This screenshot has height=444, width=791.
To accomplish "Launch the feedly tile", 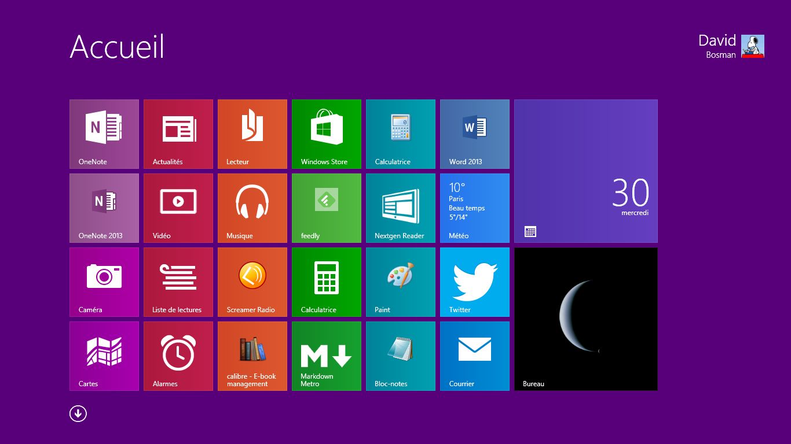I will tap(326, 208).
